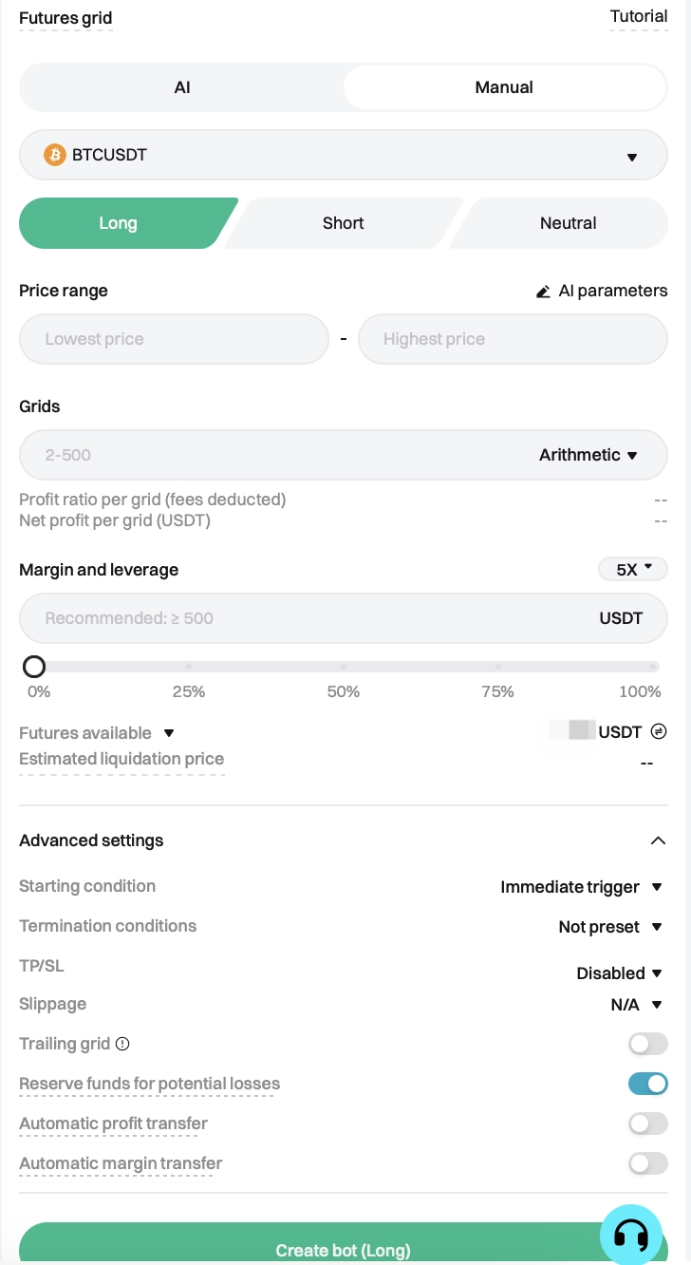Click the Futures available transfer icon
This screenshot has height=1265, width=691.
coord(659,732)
